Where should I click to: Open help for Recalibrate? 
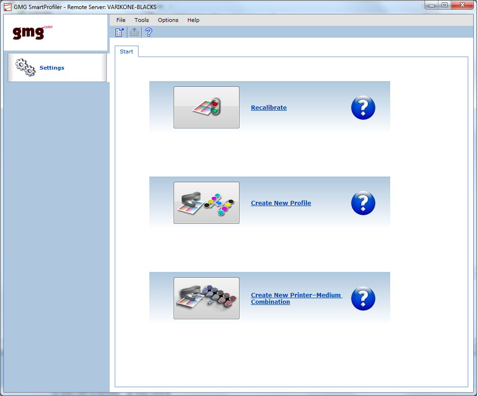(363, 108)
